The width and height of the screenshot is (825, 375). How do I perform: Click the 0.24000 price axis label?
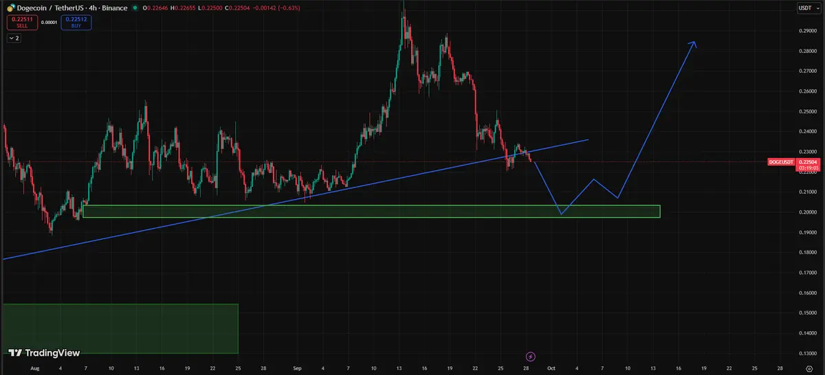click(807, 131)
